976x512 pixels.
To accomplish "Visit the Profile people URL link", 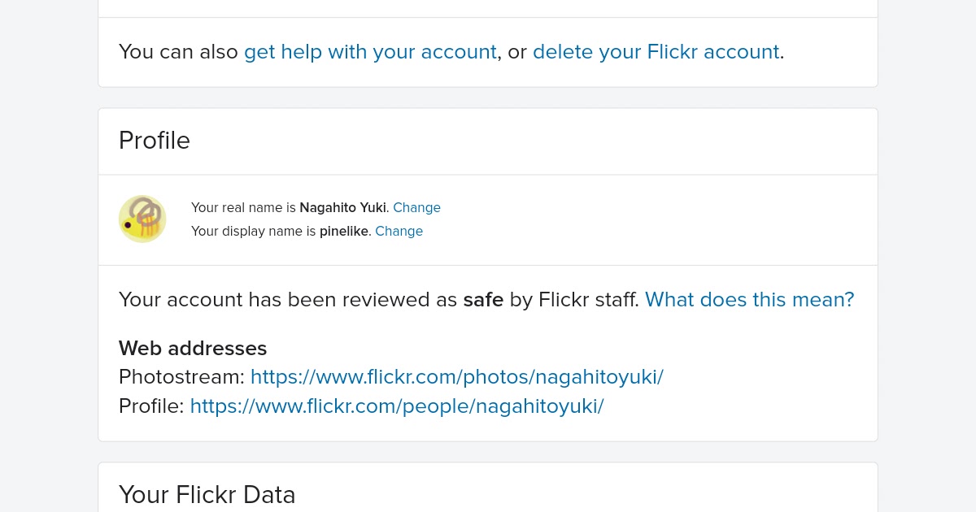I will tap(396, 406).
